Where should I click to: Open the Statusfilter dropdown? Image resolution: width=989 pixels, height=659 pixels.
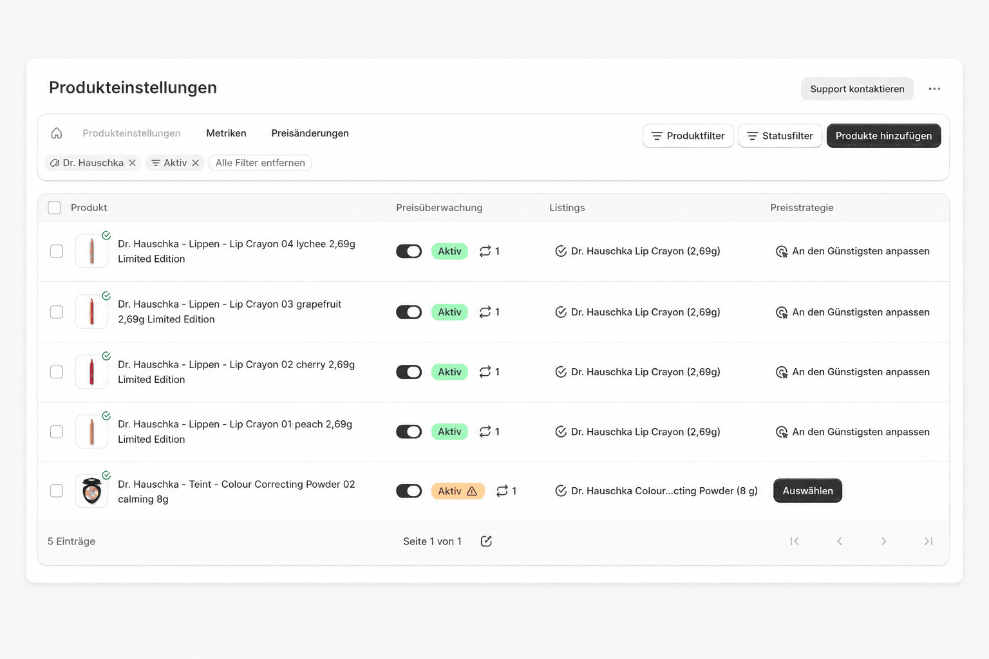point(780,136)
